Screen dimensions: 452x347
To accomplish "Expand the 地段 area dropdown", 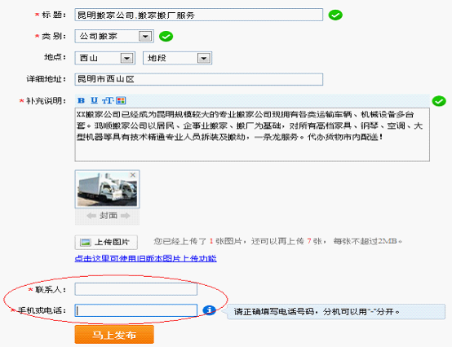I will tap(178, 58).
